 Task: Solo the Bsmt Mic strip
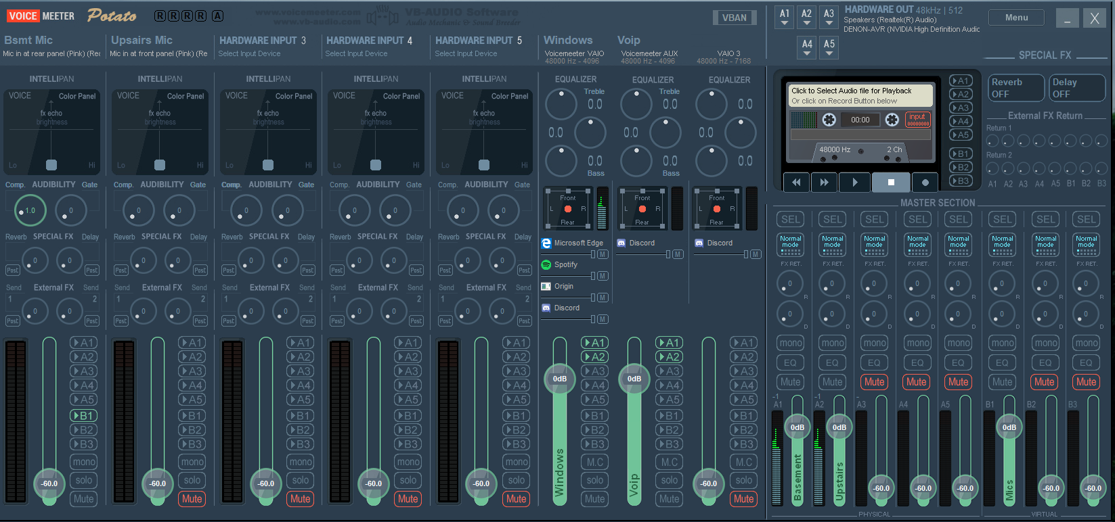click(84, 480)
